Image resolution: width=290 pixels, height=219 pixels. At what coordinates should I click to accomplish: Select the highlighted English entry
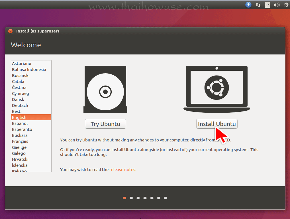click(31, 117)
